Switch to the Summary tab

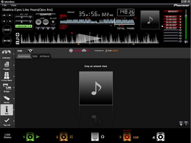pos(24,56)
